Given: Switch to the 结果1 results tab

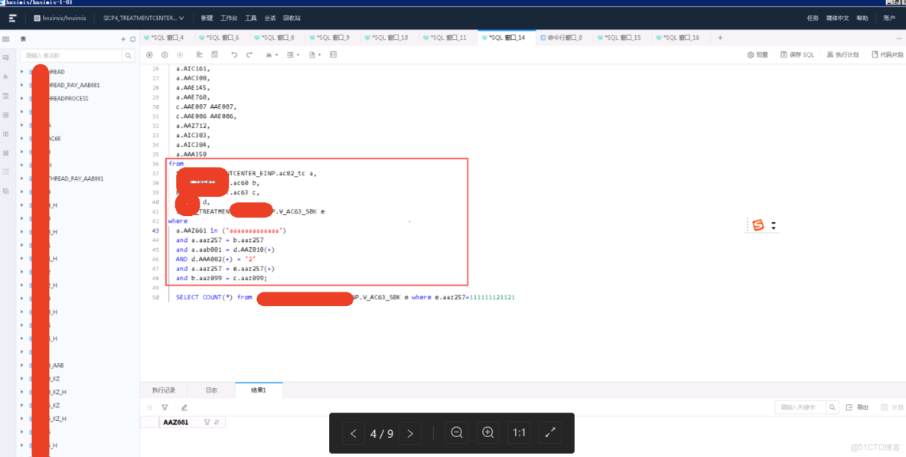Looking at the screenshot, I should point(259,390).
